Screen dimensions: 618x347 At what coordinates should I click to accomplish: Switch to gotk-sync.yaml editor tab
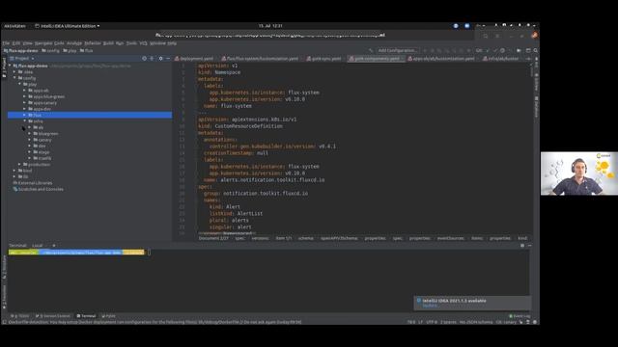tap(326, 59)
